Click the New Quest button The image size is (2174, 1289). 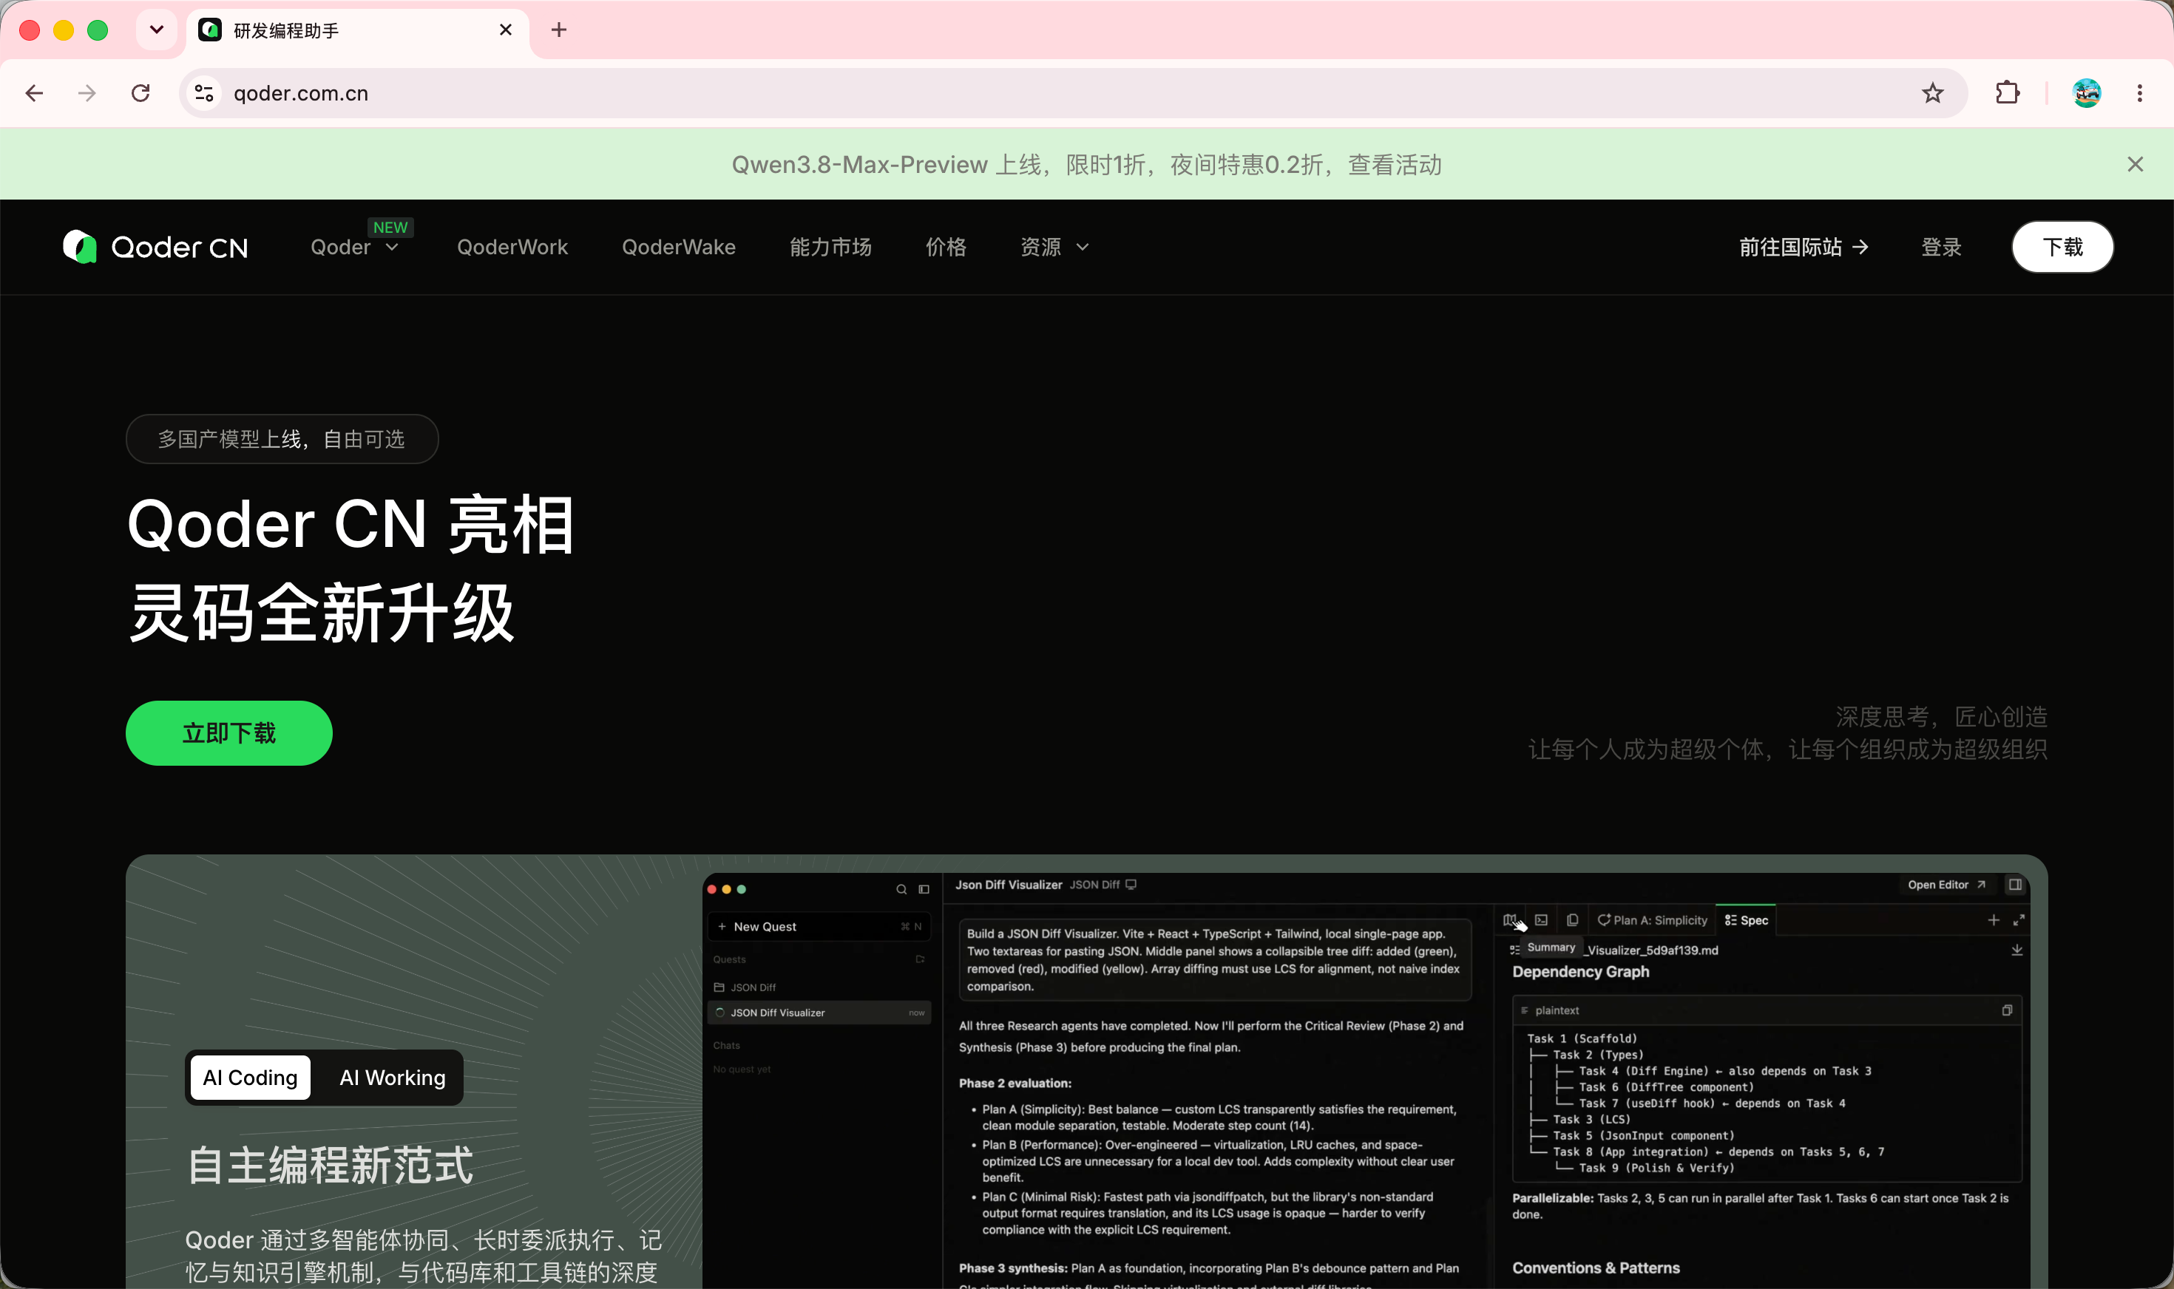coord(819,927)
